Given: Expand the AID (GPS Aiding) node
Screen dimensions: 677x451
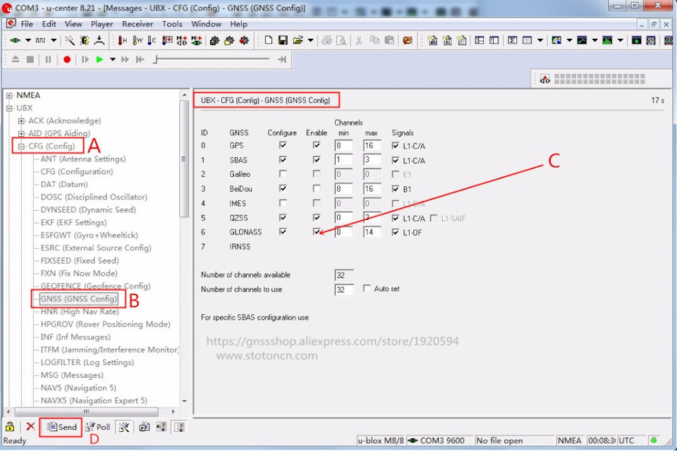Looking at the screenshot, I should point(21,133).
